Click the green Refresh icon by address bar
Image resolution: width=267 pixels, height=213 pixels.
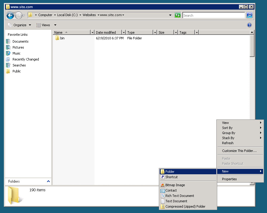178,15
